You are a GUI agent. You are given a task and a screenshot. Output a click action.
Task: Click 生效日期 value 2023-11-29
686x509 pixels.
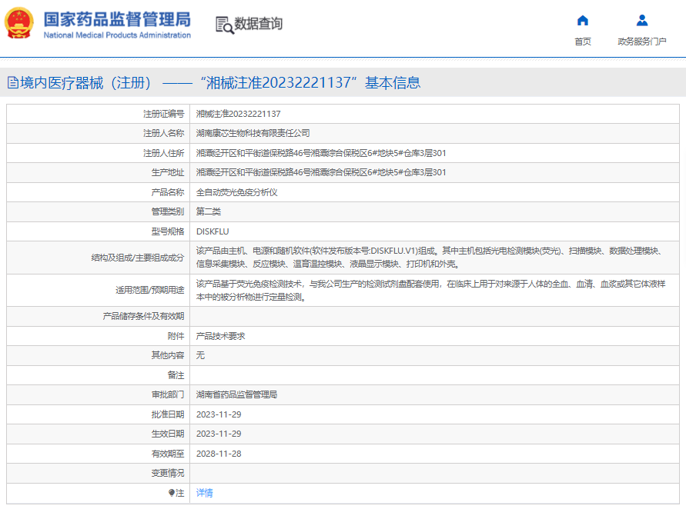click(219, 434)
